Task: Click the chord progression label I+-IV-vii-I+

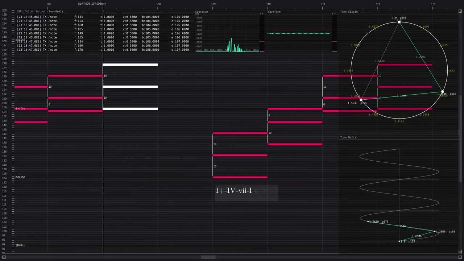Action: coord(237,191)
